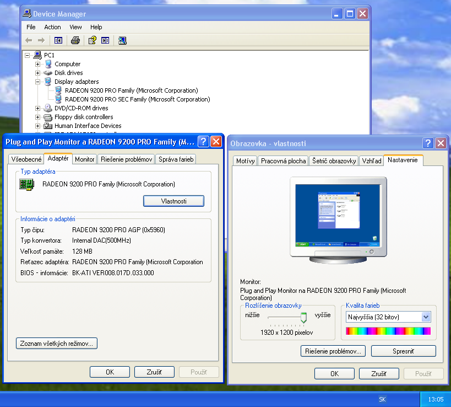Click Scan for hardware changes toolbar icon
This screenshot has width=451, height=407.
tap(122, 40)
